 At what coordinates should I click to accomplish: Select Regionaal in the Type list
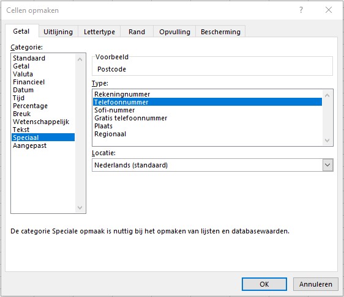(x=208, y=134)
